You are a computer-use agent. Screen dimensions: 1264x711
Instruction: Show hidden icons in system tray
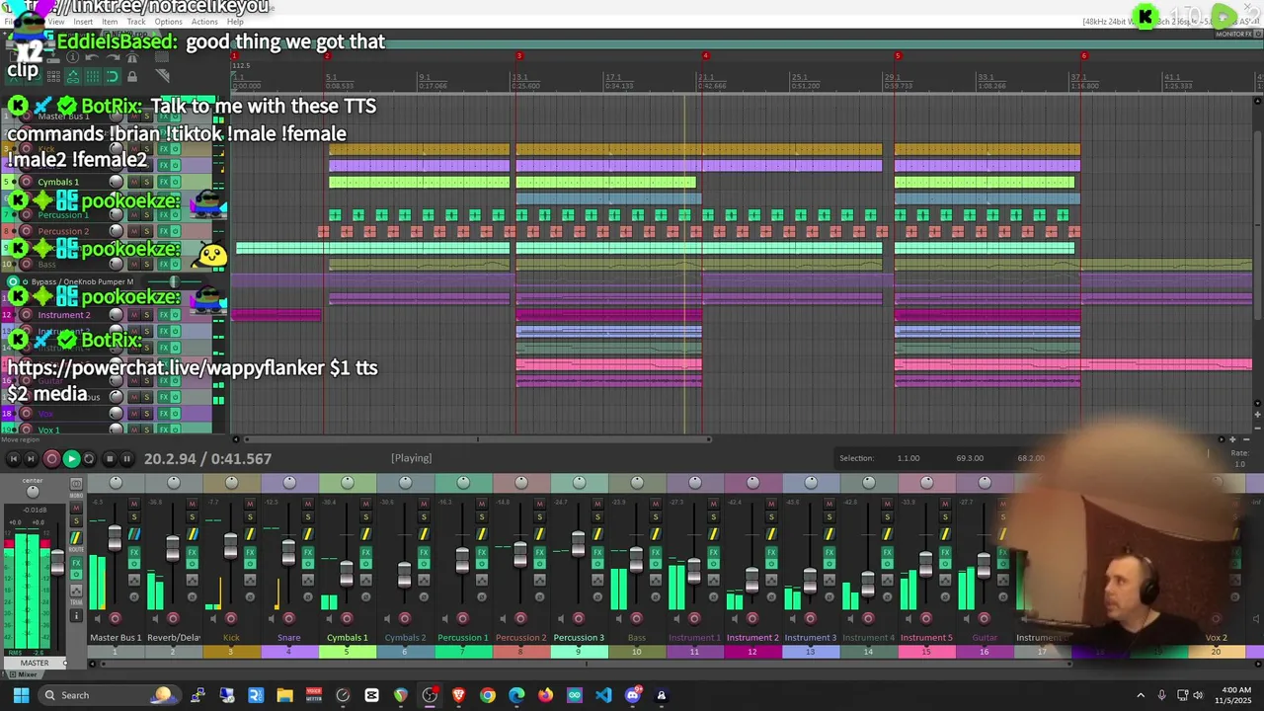[1141, 695]
